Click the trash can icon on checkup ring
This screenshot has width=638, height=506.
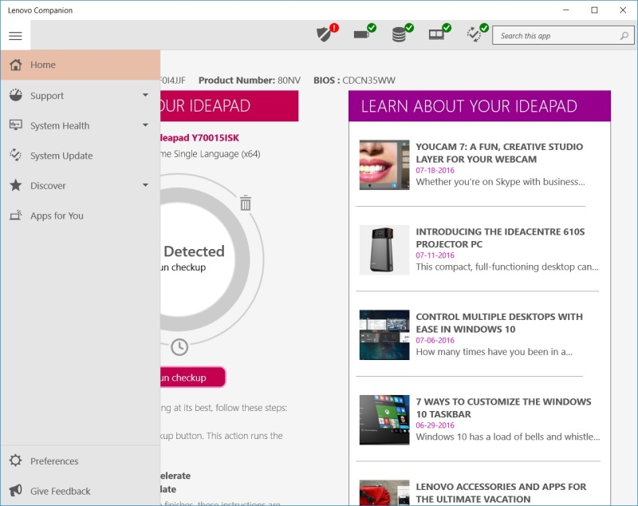pyautogui.click(x=246, y=203)
